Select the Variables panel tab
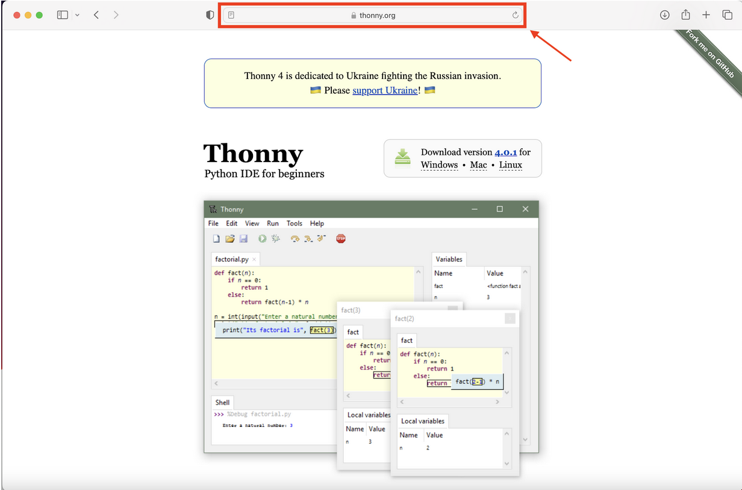Viewport: 742px width, 490px height. tap(449, 259)
